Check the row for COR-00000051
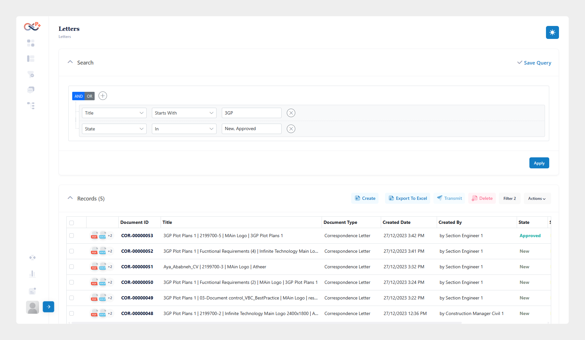 click(x=72, y=267)
